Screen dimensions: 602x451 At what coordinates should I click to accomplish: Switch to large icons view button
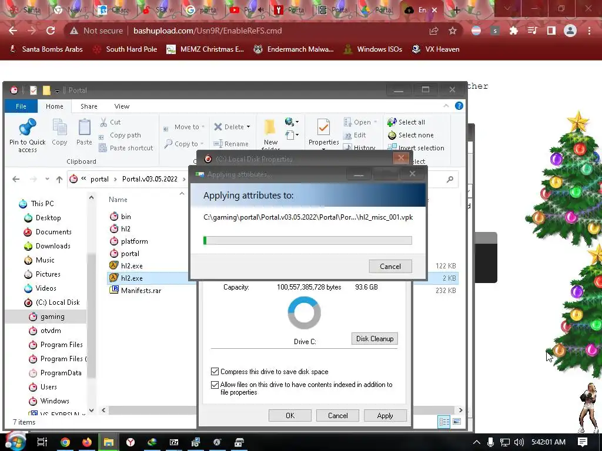456,422
